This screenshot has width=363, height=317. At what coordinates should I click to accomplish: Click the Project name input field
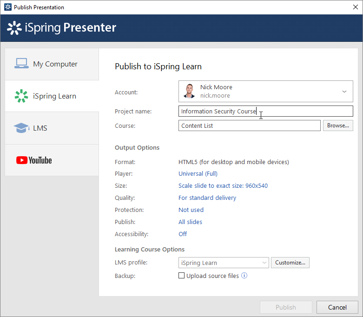pyautogui.click(x=266, y=111)
